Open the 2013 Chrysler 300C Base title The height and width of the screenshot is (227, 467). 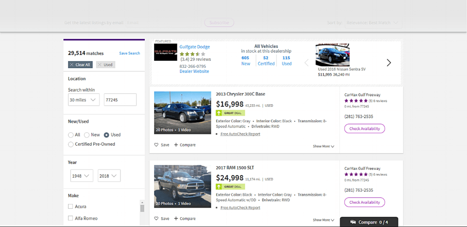pyautogui.click(x=241, y=94)
